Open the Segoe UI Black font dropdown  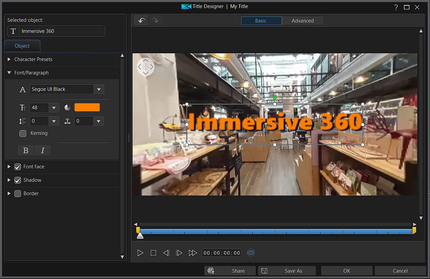point(99,90)
